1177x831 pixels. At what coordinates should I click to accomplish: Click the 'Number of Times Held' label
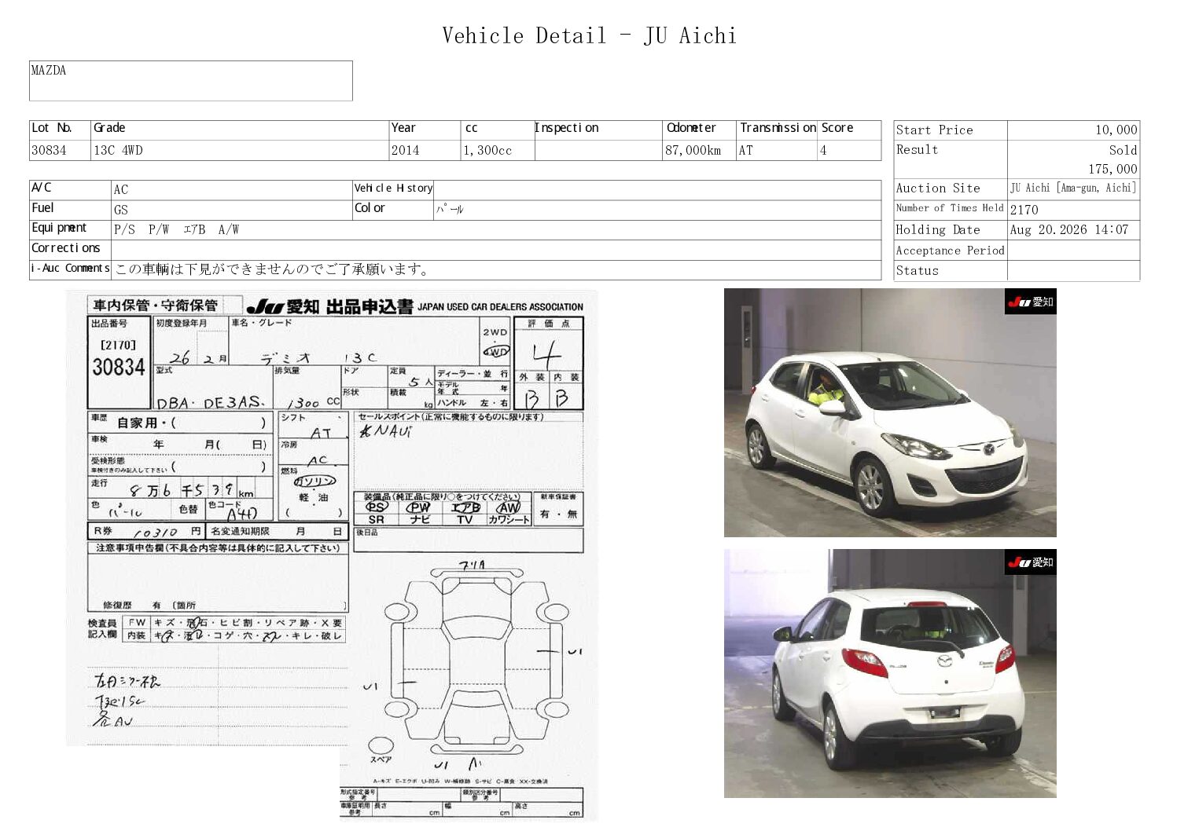coord(950,208)
